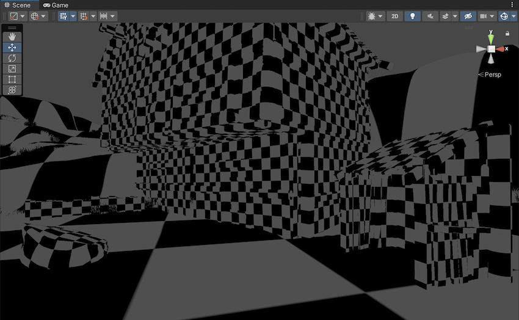Enable 2D view mode

[395, 16]
